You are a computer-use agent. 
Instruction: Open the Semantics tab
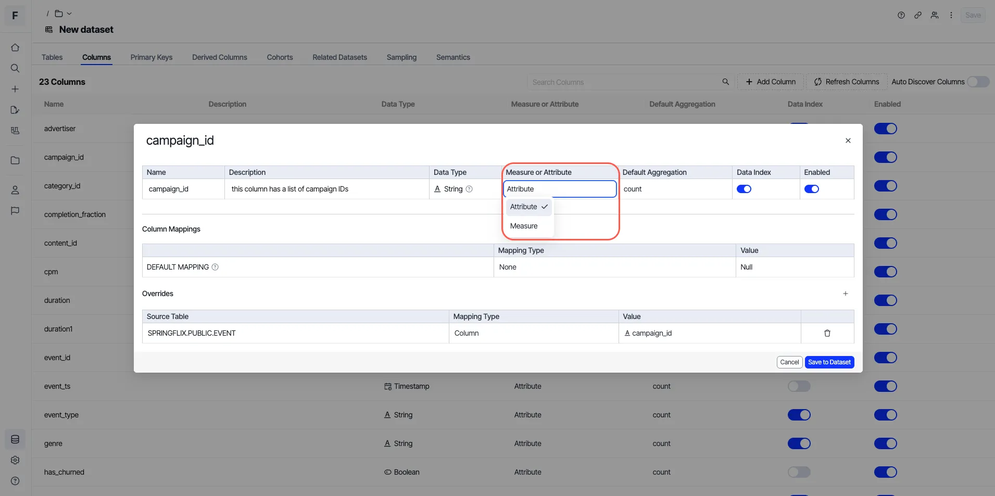[453, 57]
